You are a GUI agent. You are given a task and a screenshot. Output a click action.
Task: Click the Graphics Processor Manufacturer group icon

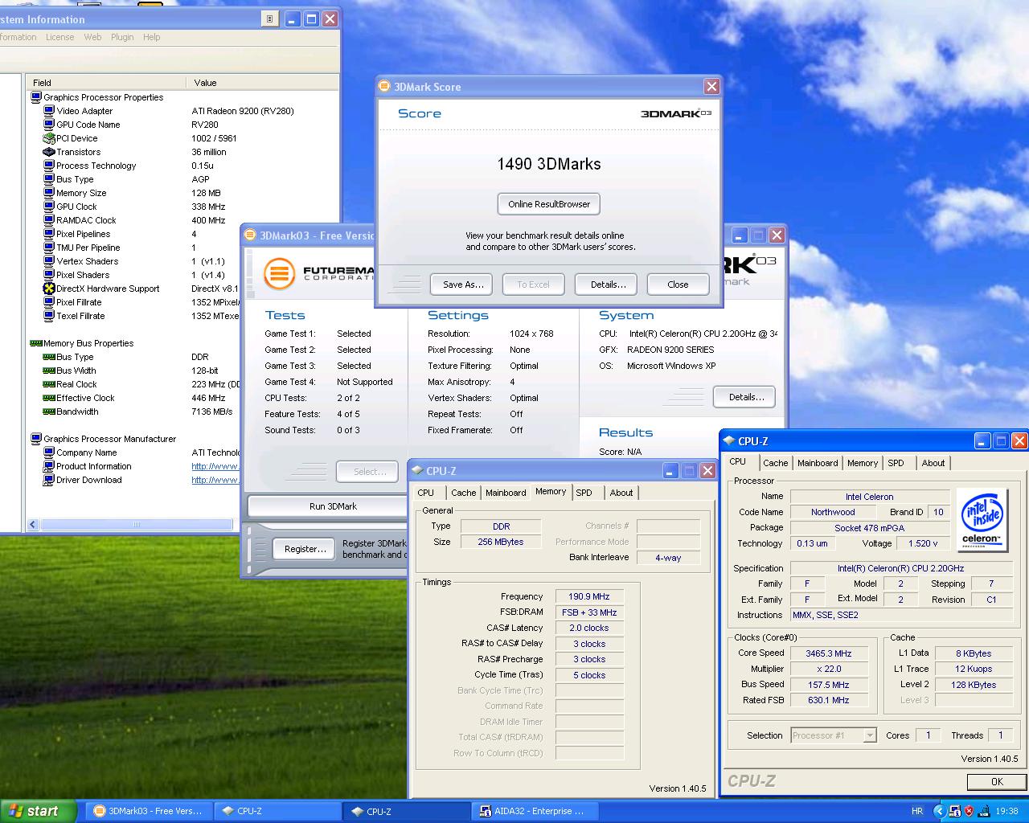[36, 439]
